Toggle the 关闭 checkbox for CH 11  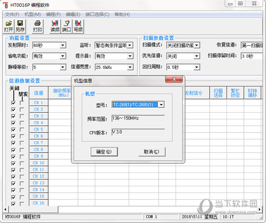(x=13, y=170)
